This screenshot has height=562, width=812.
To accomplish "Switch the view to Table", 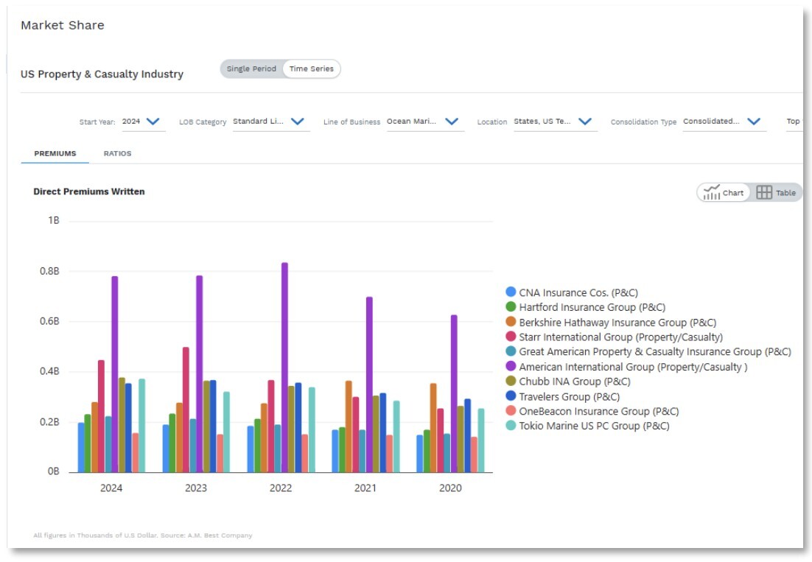I will click(777, 193).
